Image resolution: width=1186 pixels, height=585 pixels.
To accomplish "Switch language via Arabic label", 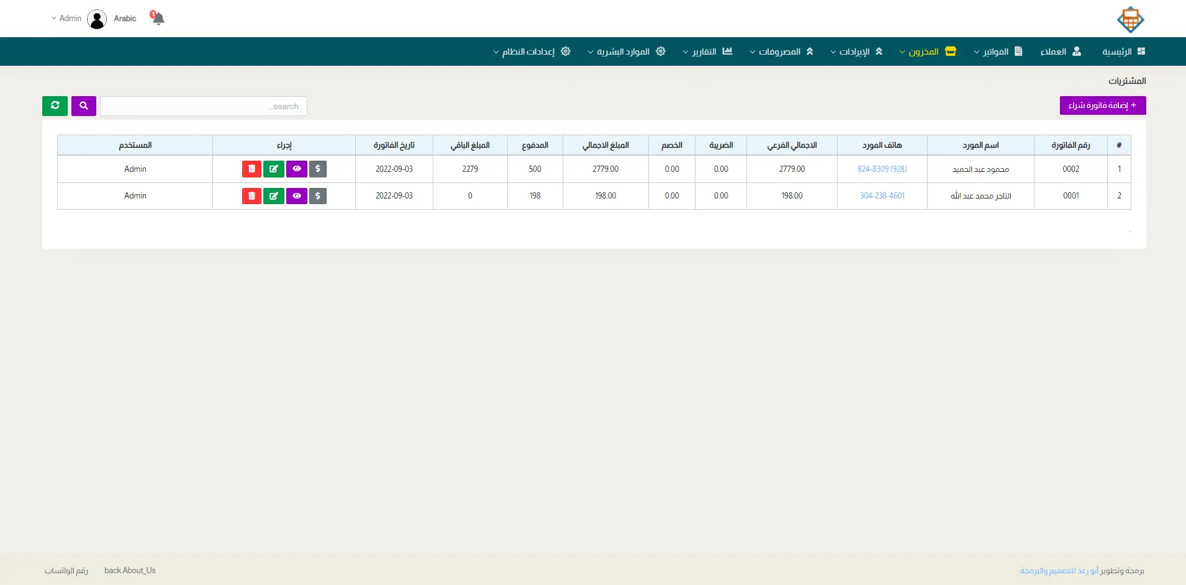I will click(125, 19).
